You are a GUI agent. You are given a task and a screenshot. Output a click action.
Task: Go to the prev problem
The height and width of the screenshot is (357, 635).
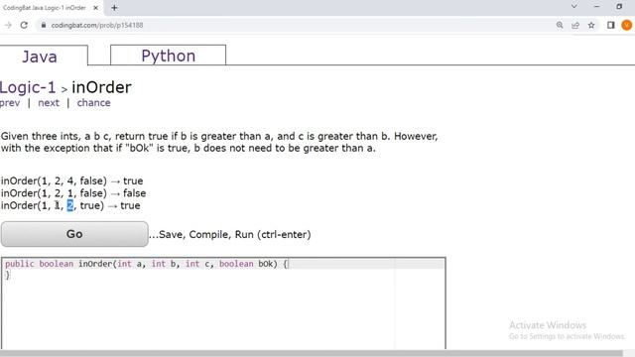point(10,103)
